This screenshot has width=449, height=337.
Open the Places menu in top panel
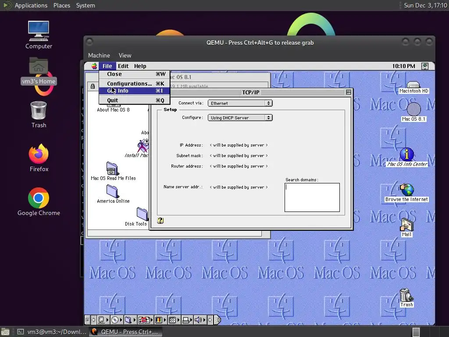click(61, 5)
